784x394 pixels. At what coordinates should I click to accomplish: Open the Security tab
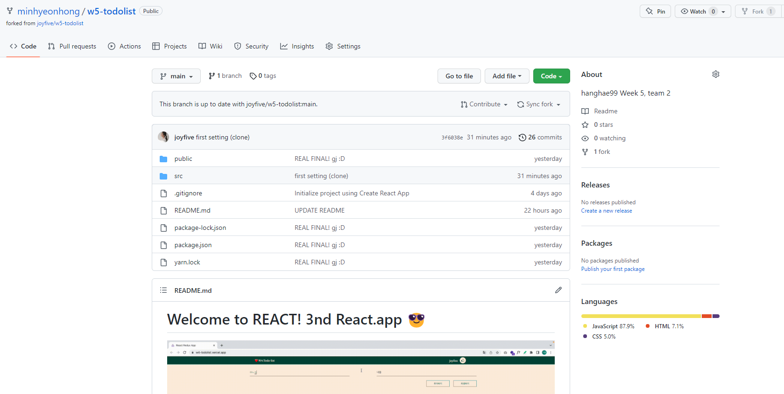tap(251, 46)
